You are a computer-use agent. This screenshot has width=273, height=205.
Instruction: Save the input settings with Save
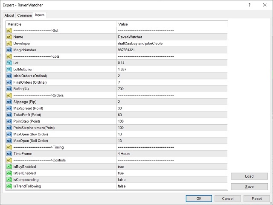249,187
